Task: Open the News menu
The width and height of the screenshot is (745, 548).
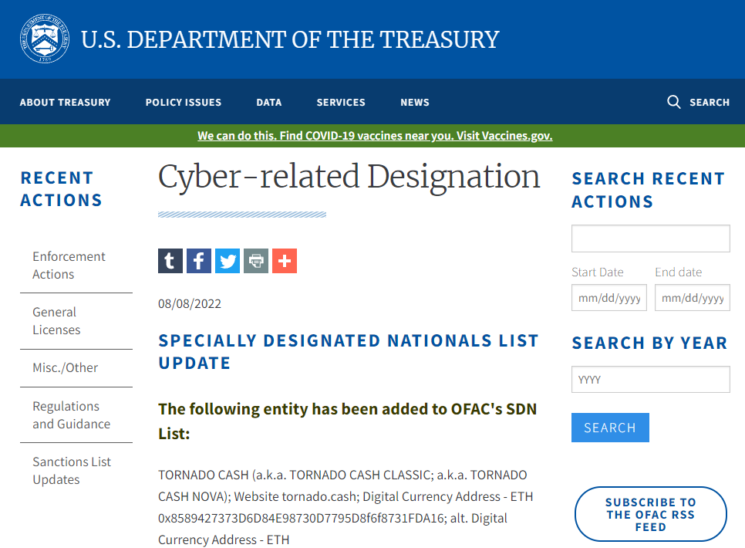Action: point(415,102)
